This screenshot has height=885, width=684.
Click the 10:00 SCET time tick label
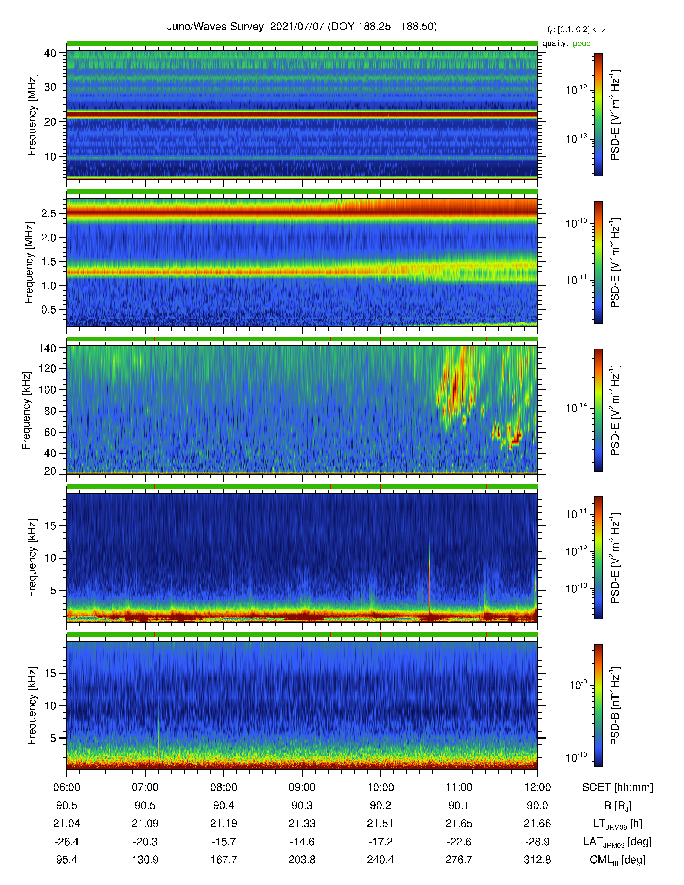click(381, 787)
